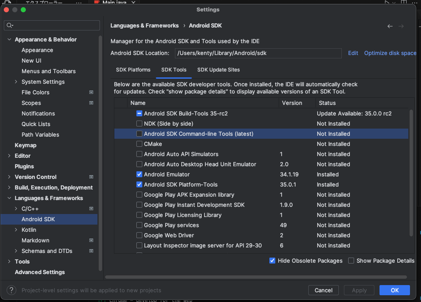Image resolution: width=421 pixels, height=302 pixels.
Task: Check Google Play Instant Development SDK
Action: (x=139, y=205)
